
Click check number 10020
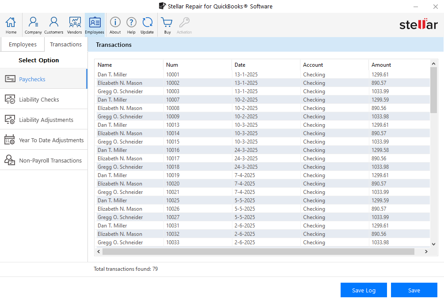point(173,184)
